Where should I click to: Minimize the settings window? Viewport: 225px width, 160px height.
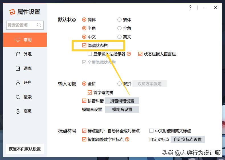click(x=205, y=8)
